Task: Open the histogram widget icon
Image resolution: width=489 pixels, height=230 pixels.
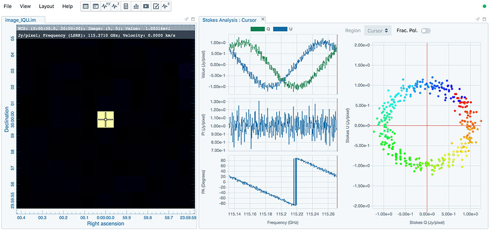Action: click(x=135, y=6)
